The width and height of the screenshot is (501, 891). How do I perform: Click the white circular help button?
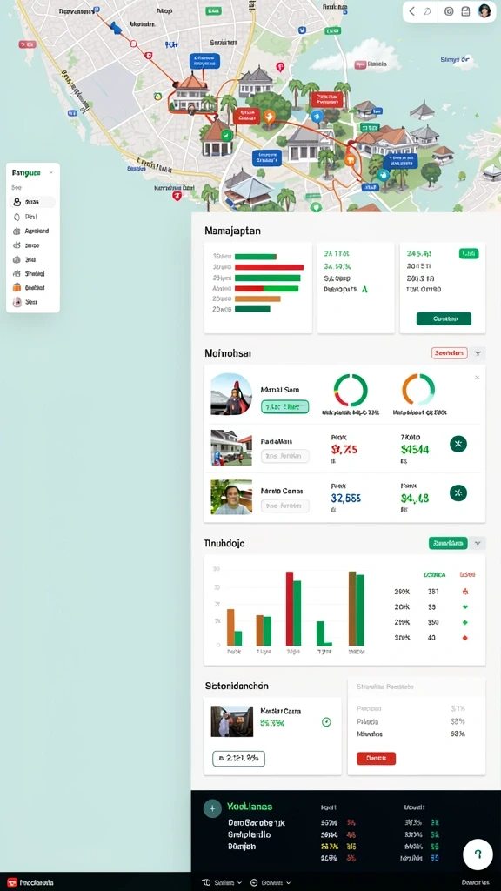478,853
